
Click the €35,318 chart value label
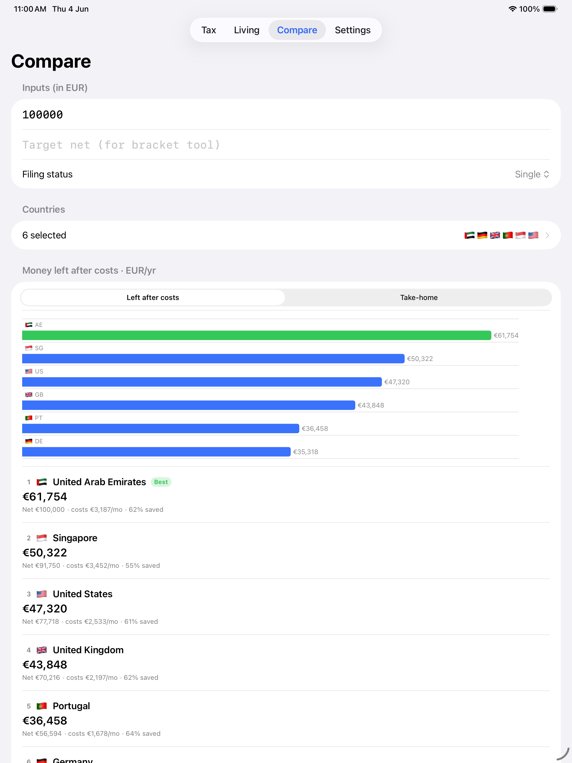pos(305,452)
